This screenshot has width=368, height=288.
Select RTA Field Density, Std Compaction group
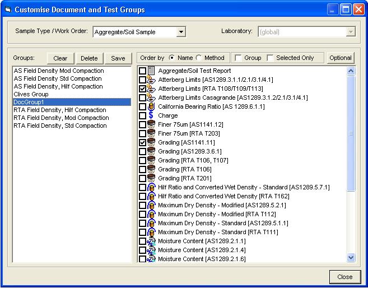point(60,126)
